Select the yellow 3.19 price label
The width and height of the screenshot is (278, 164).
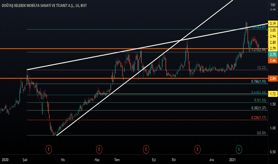point(273,24)
